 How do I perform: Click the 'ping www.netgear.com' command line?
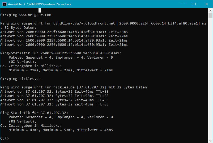(26, 15)
